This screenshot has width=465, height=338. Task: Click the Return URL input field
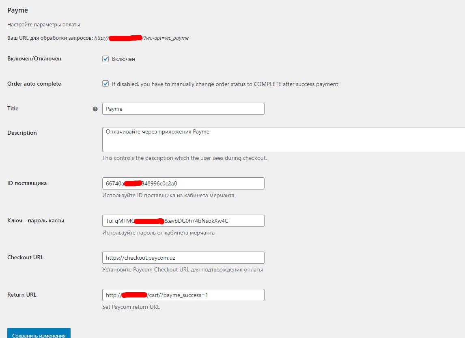183,295
